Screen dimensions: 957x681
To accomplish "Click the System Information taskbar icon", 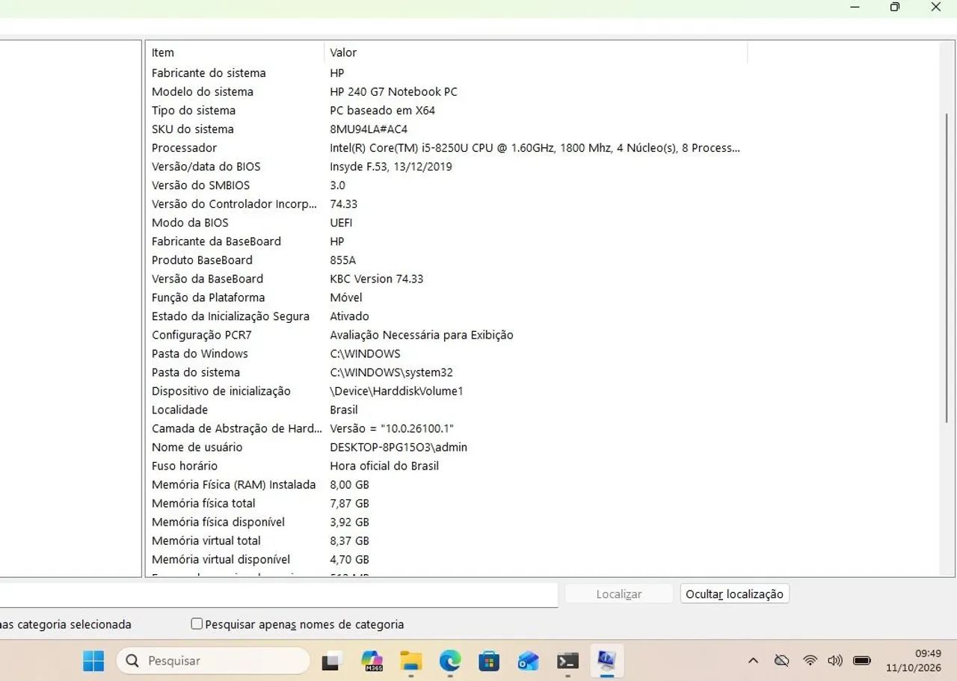I will click(x=606, y=661).
